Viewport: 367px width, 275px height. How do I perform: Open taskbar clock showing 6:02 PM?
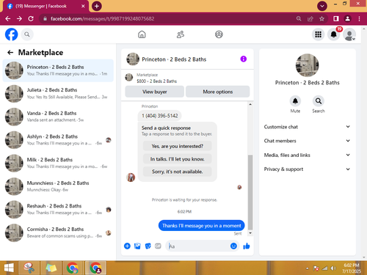(x=352, y=268)
